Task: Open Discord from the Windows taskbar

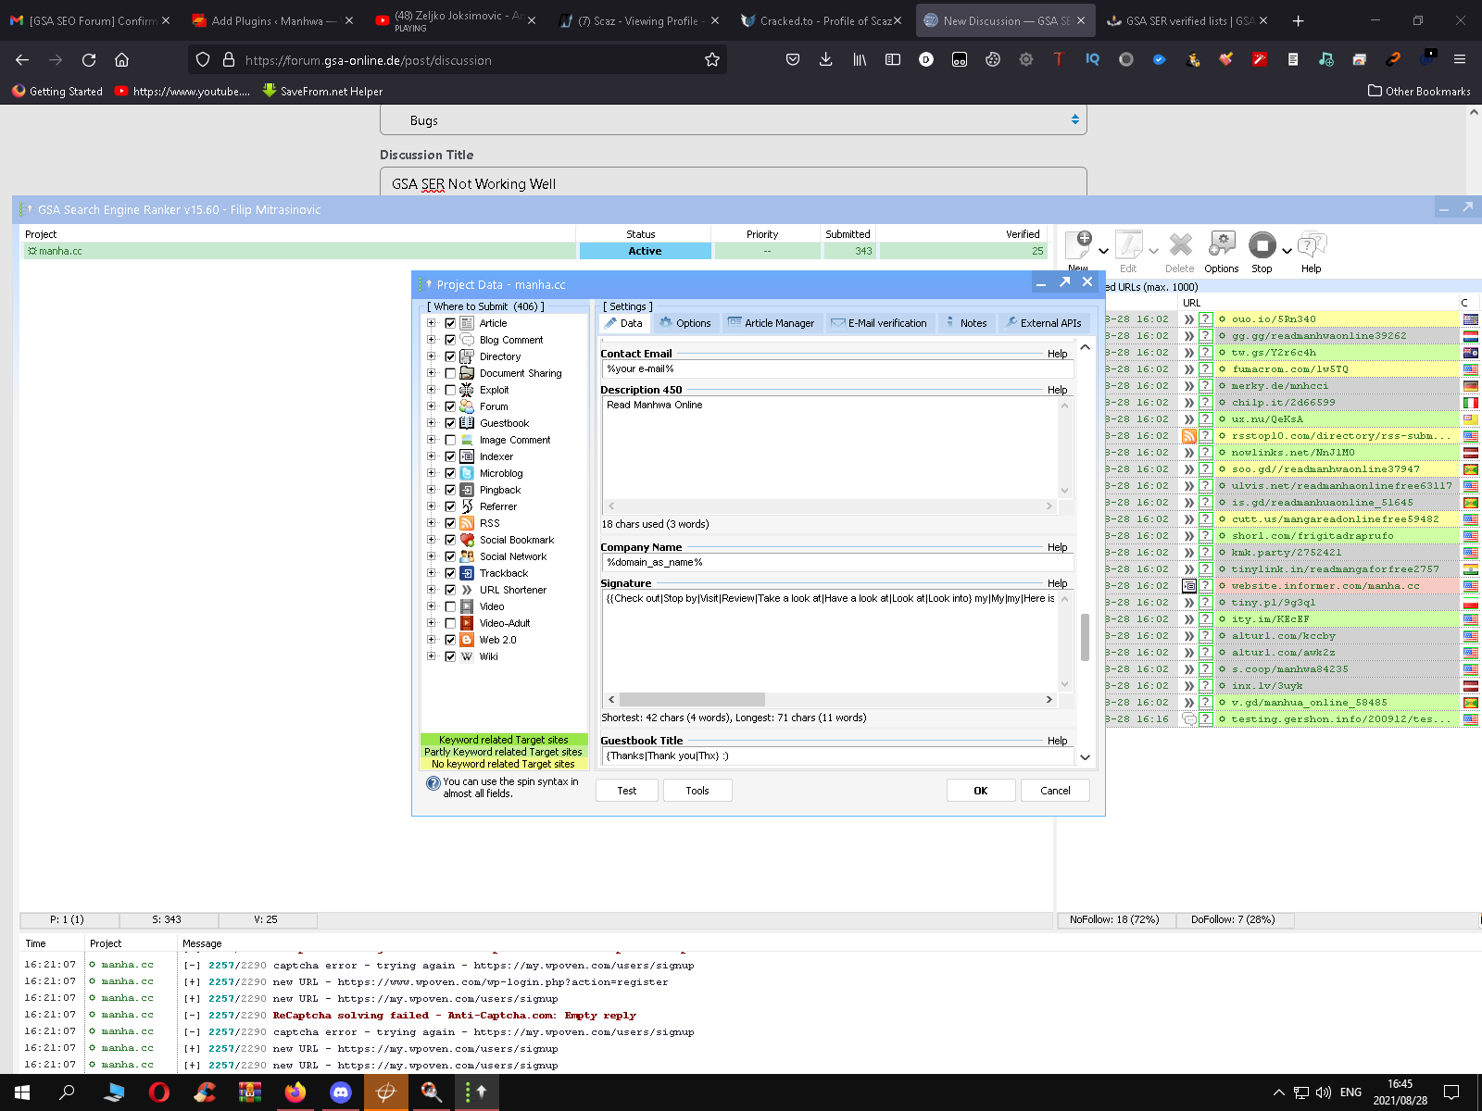Action: pos(341,1092)
